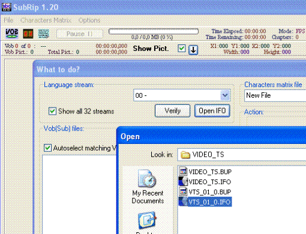
Task: Click the Chapters: 0 label
Action: pos(285,37)
